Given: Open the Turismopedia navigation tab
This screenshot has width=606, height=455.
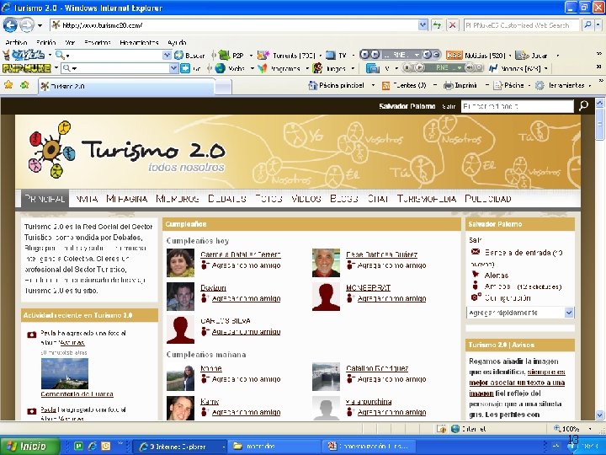Looking at the screenshot, I should pos(427,199).
